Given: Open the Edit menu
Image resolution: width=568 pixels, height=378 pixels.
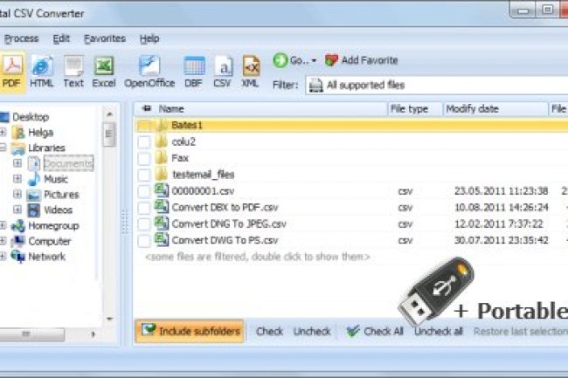Looking at the screenshot, I should (x=61, y=38).
